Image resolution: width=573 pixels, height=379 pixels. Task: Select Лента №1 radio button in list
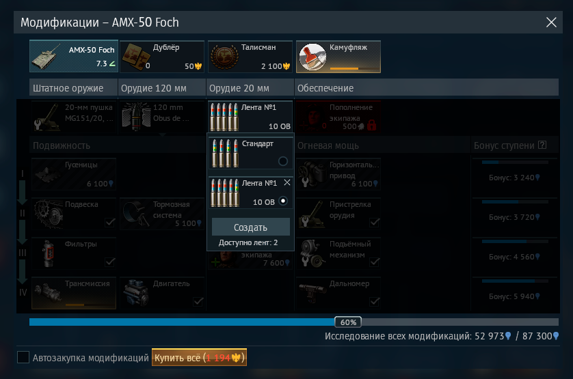(x=283, y=201)
